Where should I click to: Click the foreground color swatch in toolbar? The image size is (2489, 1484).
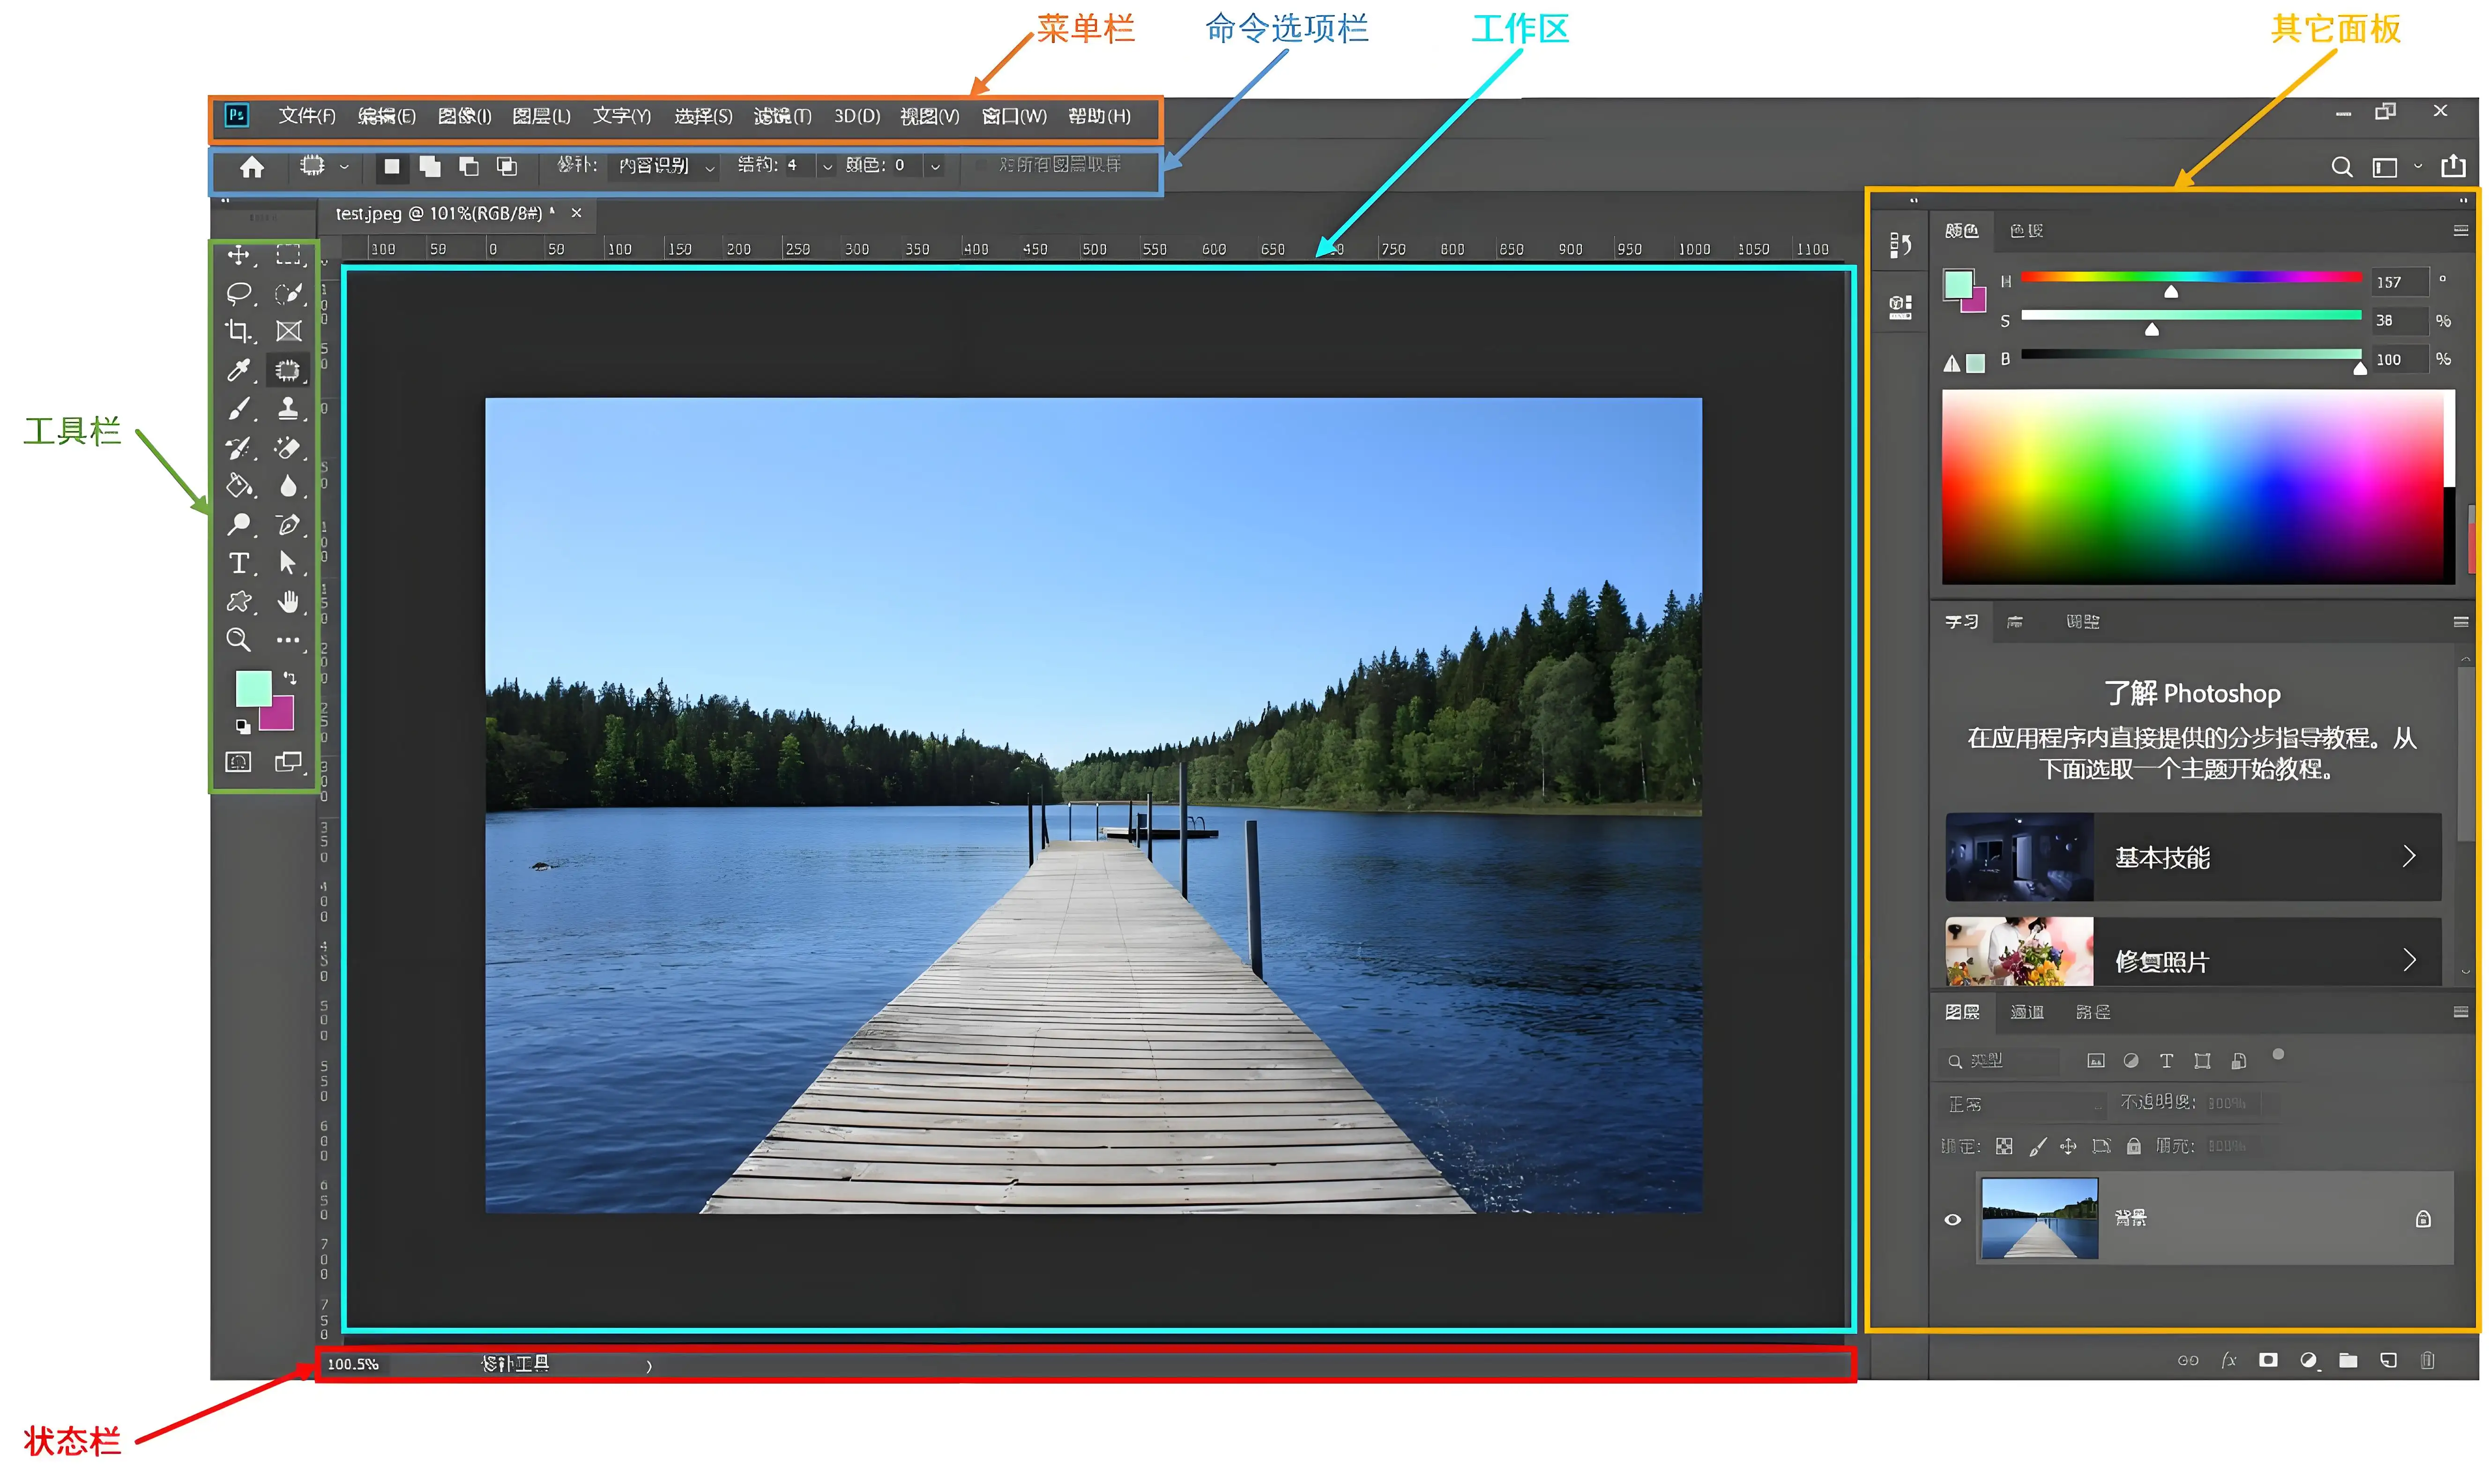pos(253,689)
